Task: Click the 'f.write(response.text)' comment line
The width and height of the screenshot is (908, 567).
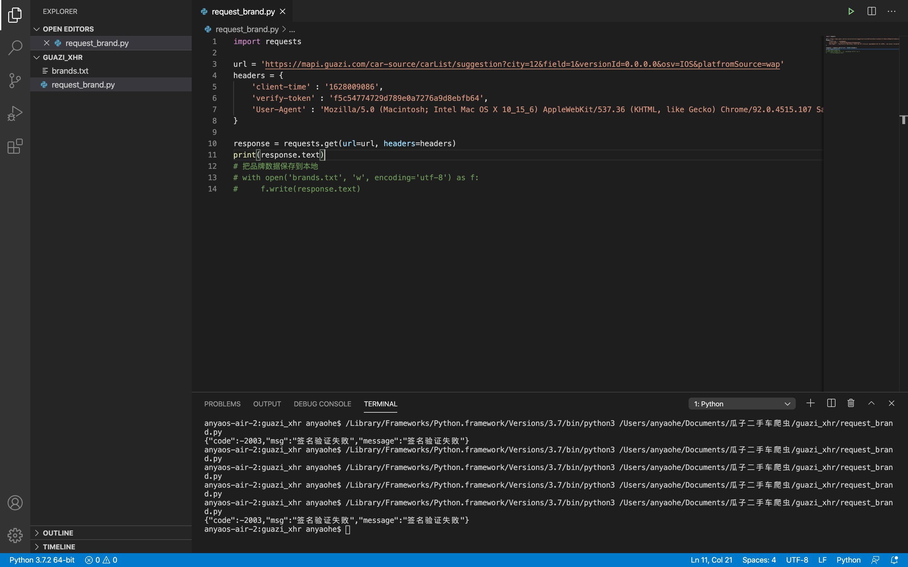Action: 297,189
